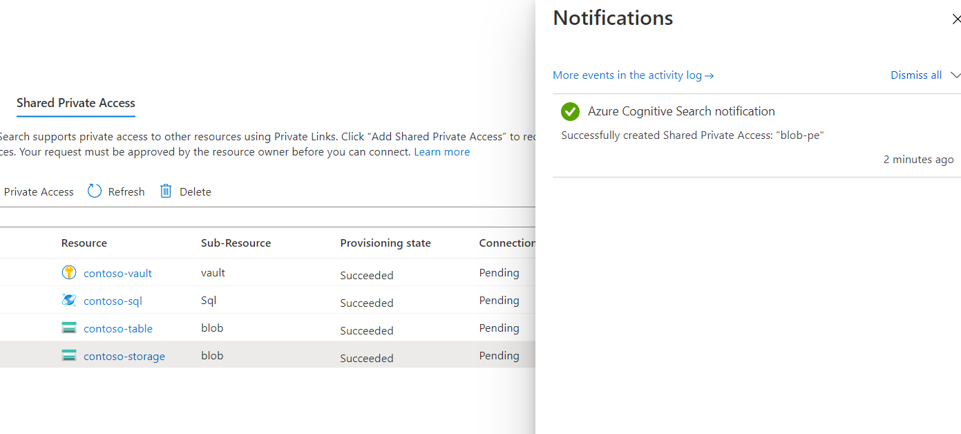
Task: Click the contoso-table storage icon
Action: (x=69, y=328)
